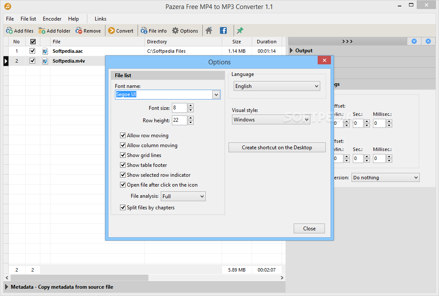Open the Links menu
The height and width of the screenshot is (296, 439).
100,19
